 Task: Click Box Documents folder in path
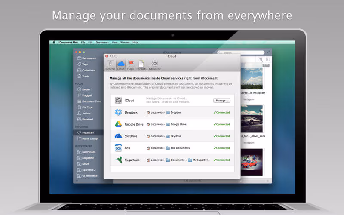point(178,148)
